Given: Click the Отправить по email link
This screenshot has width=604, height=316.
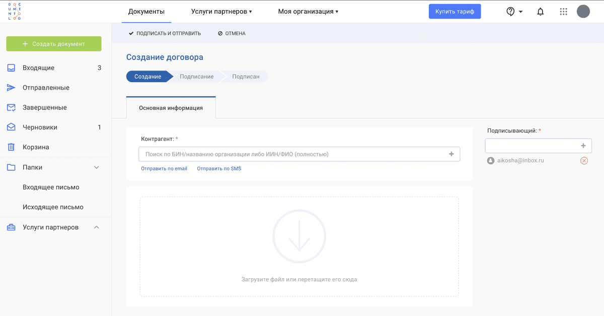Looking at the screenshot, I should click(164, 168).
